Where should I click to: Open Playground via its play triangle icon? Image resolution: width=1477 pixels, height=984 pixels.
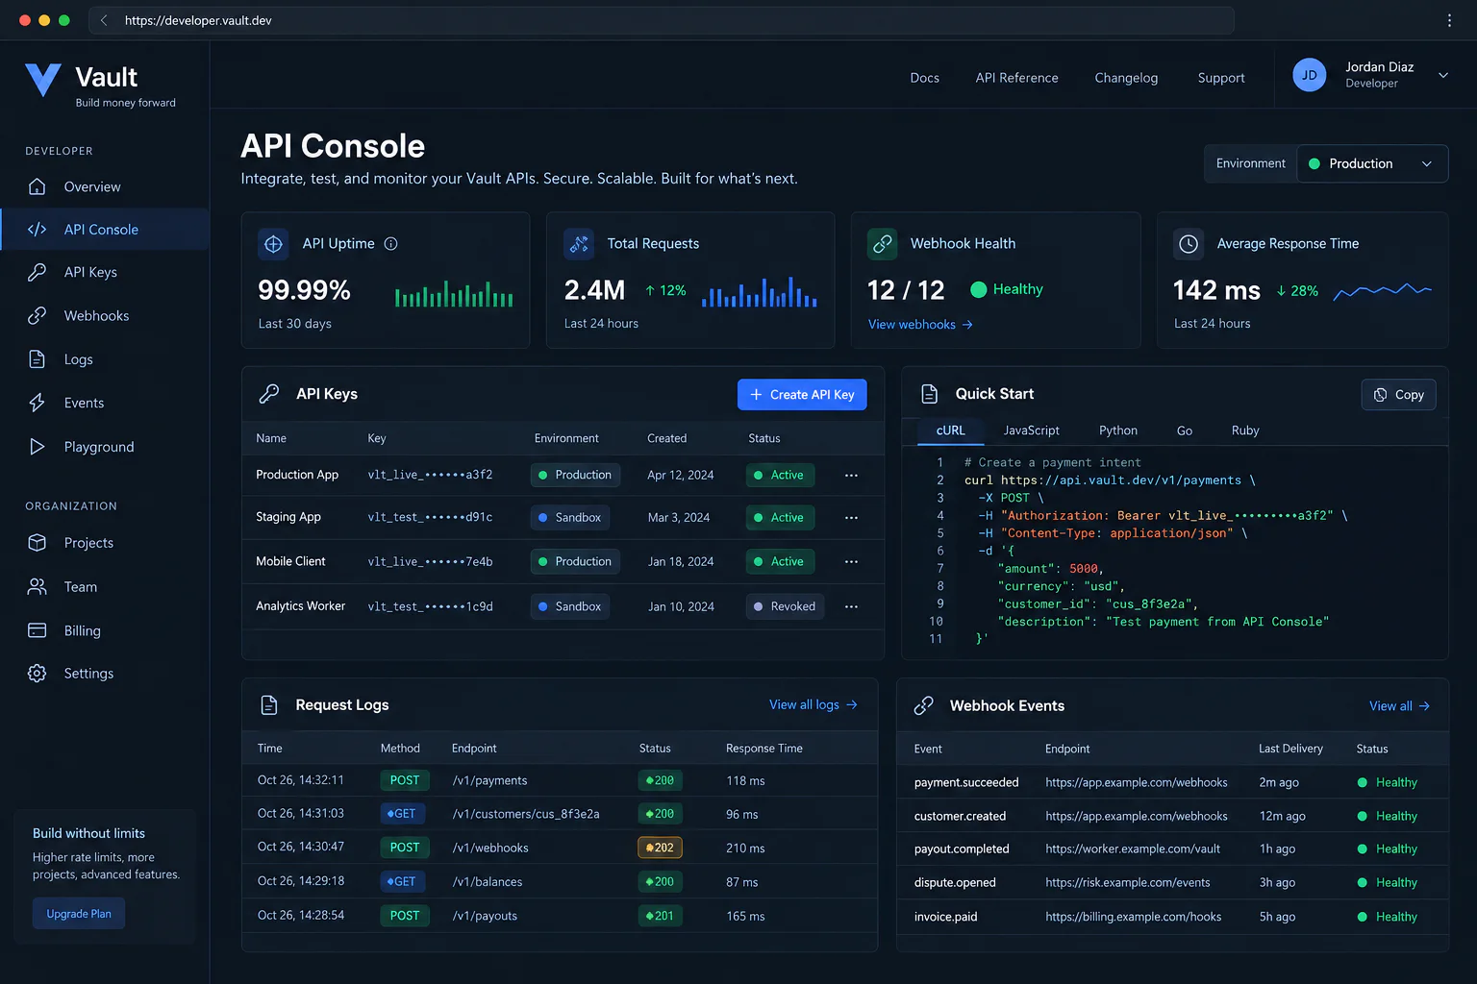click(38, 447)
